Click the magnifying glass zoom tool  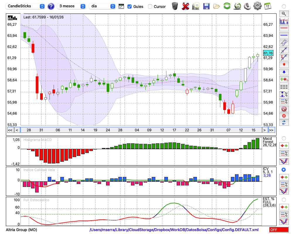[x=284, y=13]
